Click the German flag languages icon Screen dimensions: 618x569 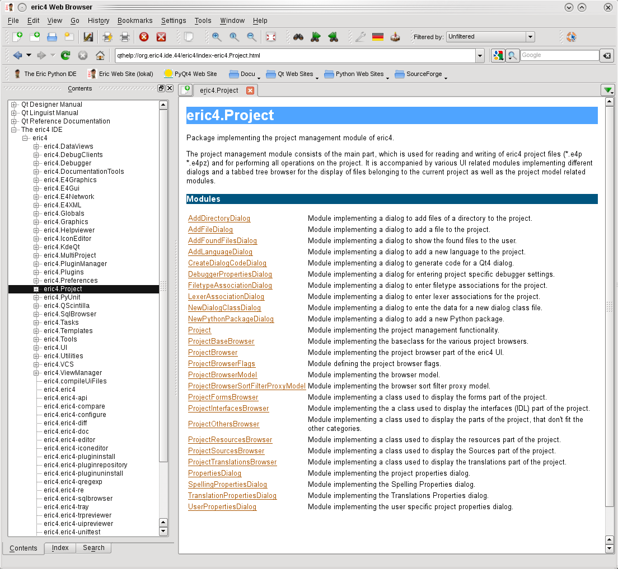(378, 37)
